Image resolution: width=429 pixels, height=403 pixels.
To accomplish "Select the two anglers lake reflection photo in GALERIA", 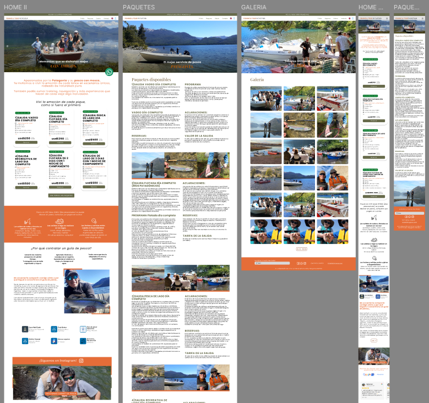I will pyautogui.click(x=266, y=125).
